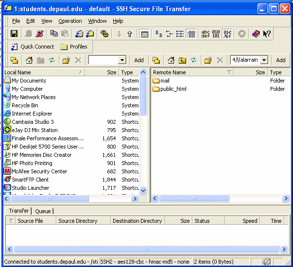Switch to Large Icons view
Viewport: 293px width, 267px height.
click(159, 34)
